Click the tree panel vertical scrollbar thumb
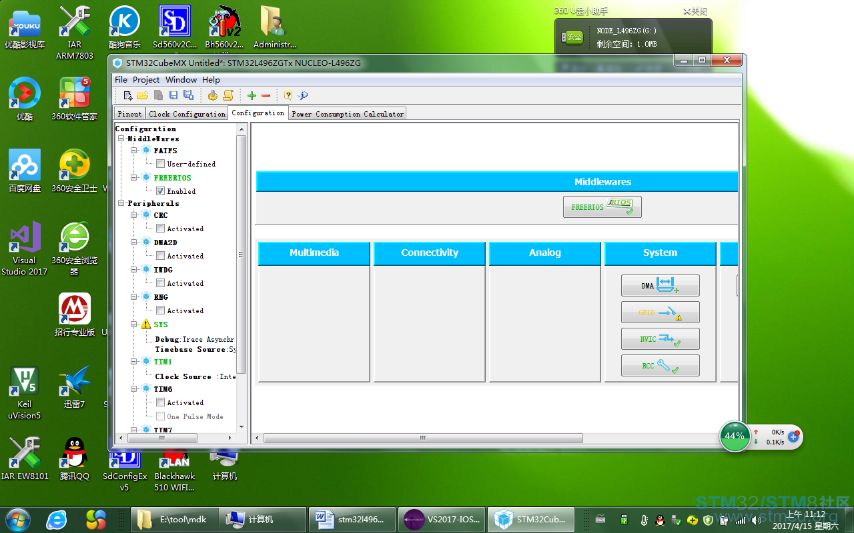This screenshot has height=533, width=854. pos(242,255)
